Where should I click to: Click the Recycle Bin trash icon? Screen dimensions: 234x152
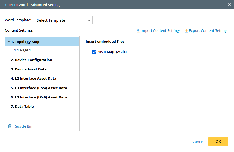click(x=10, y=126)
